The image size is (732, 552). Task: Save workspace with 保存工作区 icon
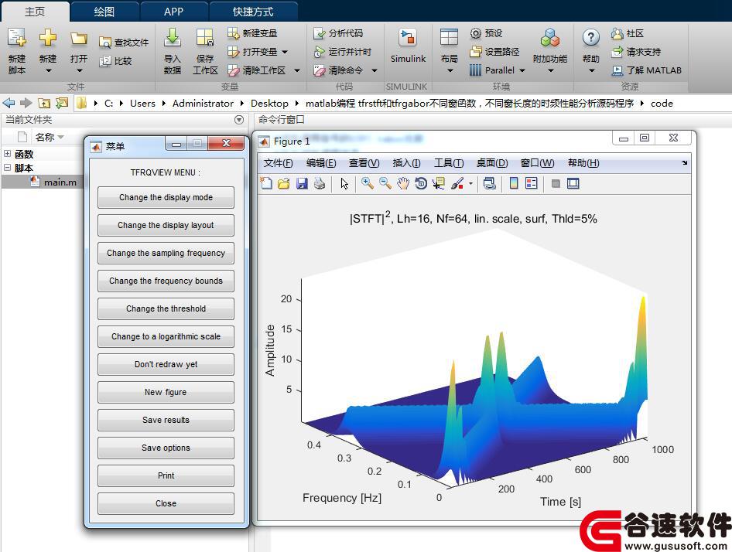[205, 37]
